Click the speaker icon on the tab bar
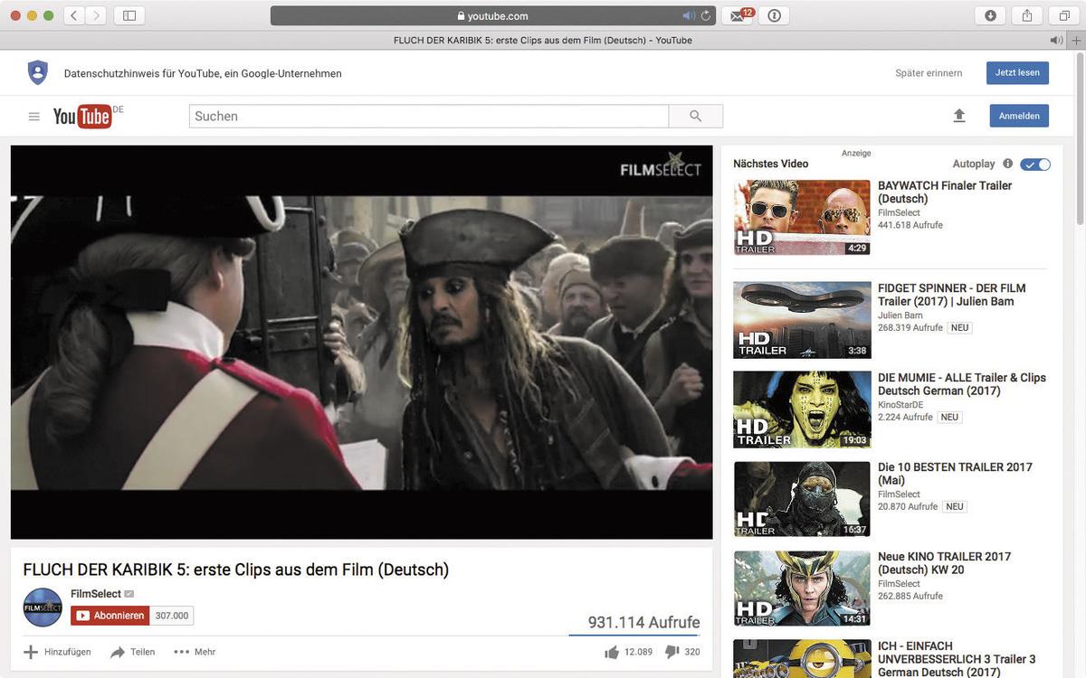The image size is (1086, 678). pyautogui.click(x=1056, y=41)
